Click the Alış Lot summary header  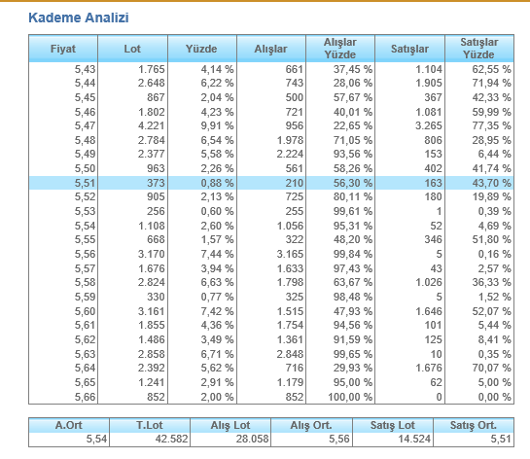coord(230,425)
